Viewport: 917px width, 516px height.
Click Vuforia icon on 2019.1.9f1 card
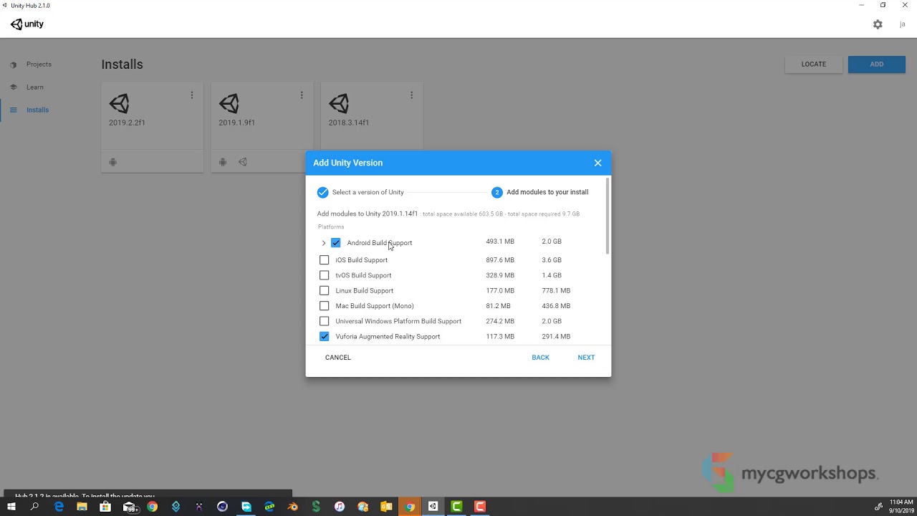243,162
